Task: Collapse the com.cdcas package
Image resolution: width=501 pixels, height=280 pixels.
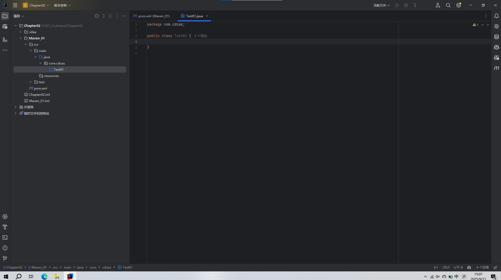Action: pos(41,63)
